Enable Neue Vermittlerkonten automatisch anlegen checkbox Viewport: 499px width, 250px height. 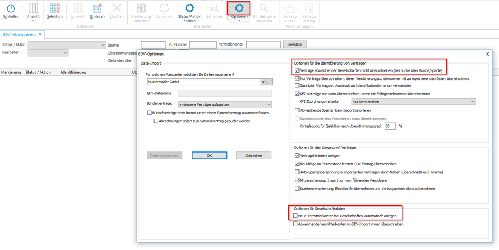(296, 216)
